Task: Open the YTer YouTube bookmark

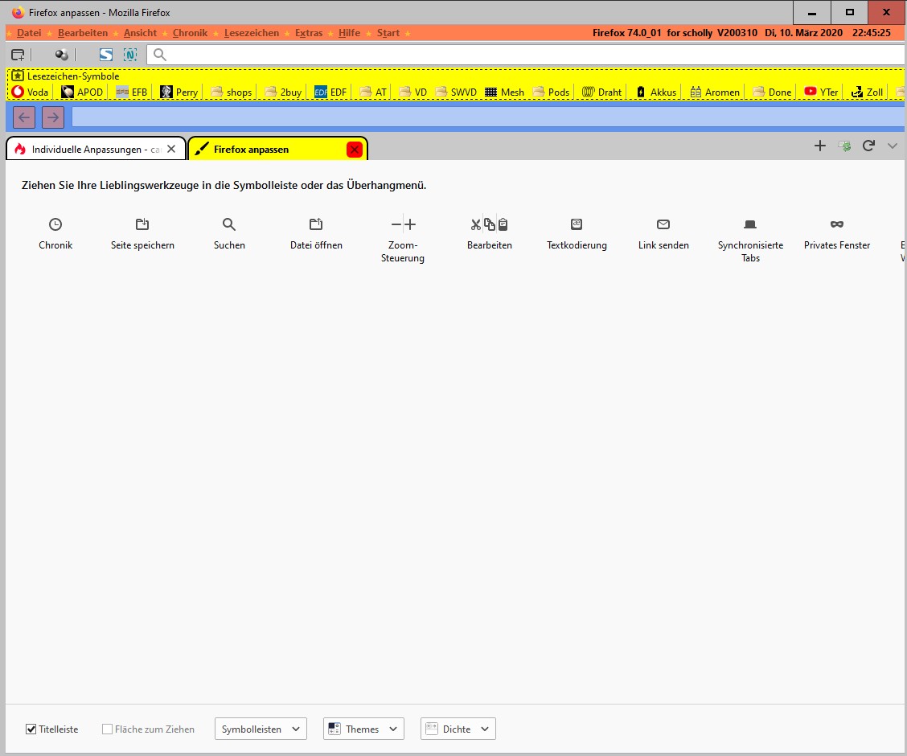Action: [x=822, y=92]
